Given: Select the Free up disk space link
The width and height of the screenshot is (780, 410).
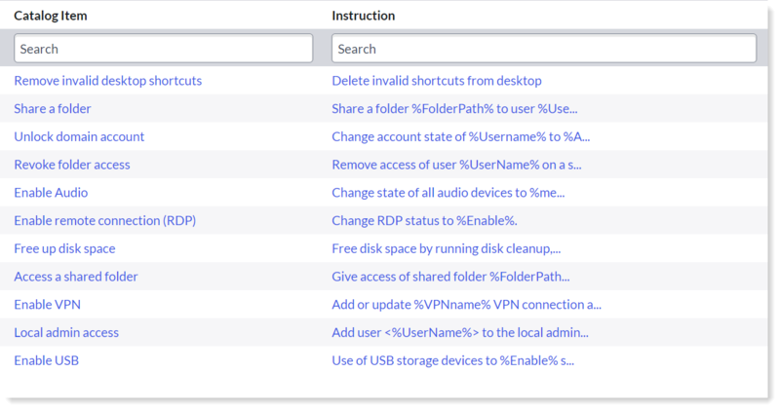Looking at the screenshot, I should 64,248.
